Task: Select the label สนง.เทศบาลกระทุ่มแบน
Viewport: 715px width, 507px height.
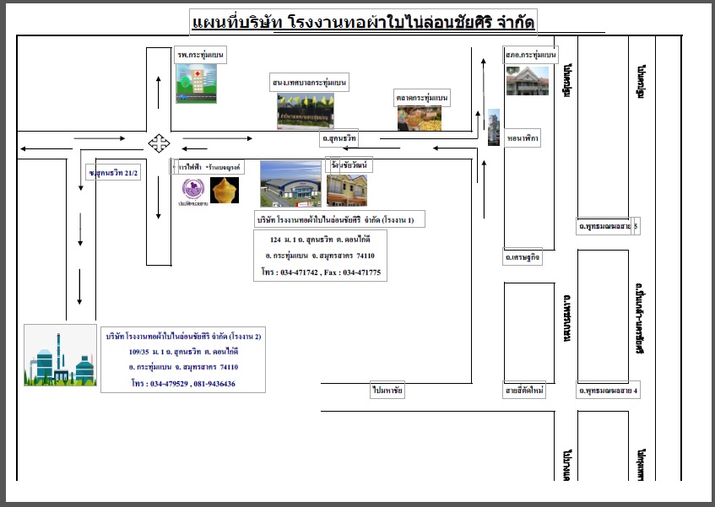Action: pyautogui.click(x=309, y=83)
